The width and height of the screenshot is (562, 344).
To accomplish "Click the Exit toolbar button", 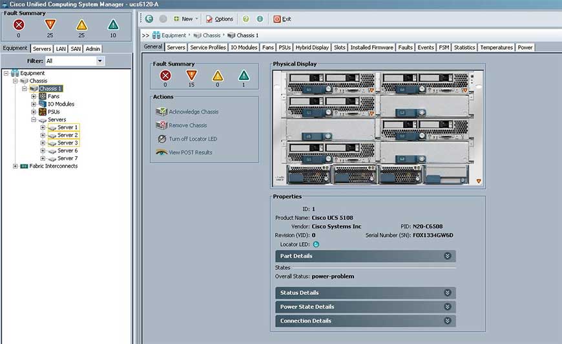I will [282, 19].
